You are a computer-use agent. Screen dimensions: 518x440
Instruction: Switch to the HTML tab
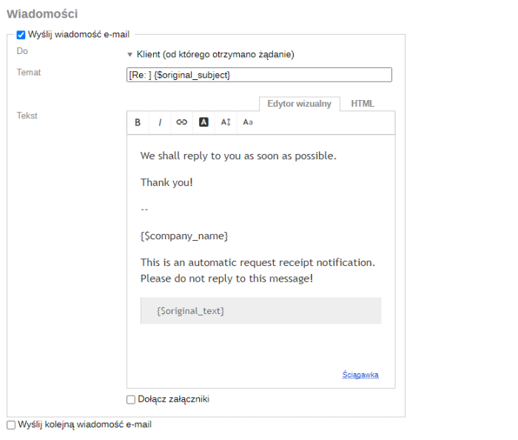coord(363,104)
